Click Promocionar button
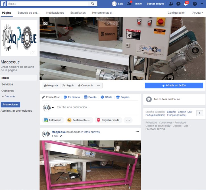This screenshot has height=190, width=206. coord(11,105)
